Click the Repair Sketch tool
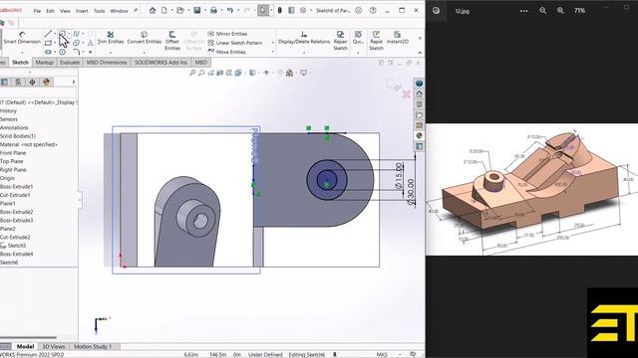Image resolution: width=638 pixels, height=358 pixels. pyautogui.click(x=341, y=41)
